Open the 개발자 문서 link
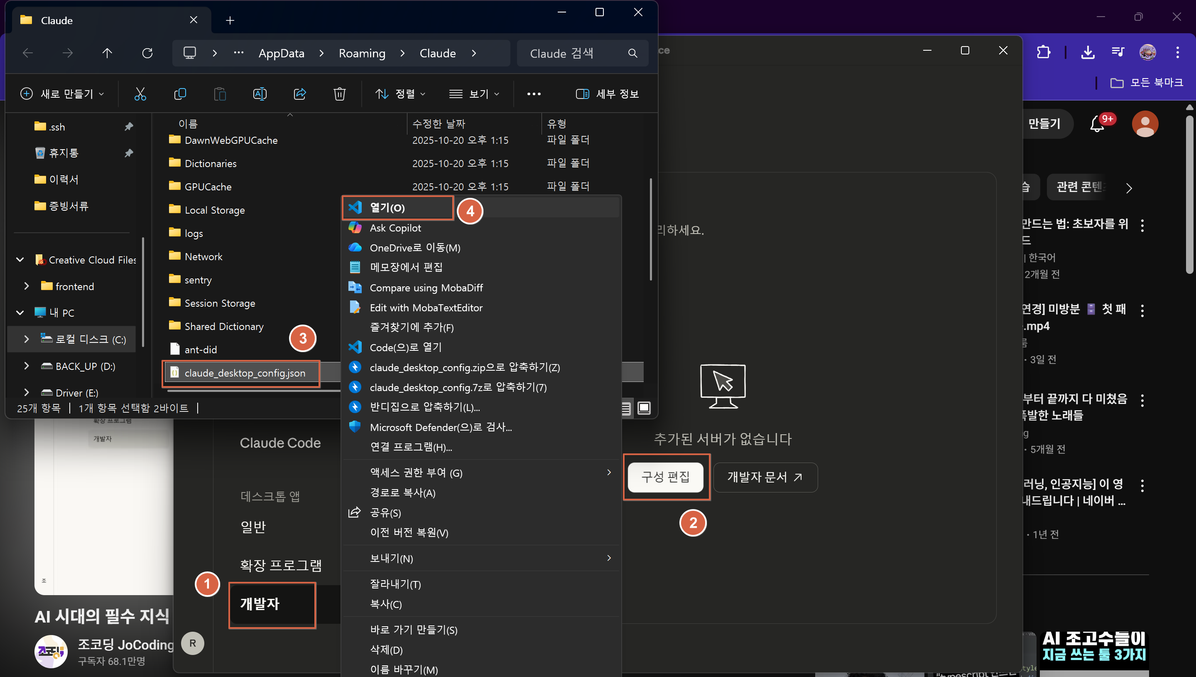This screenshot has height=677, width=1196. coord(765,477)
